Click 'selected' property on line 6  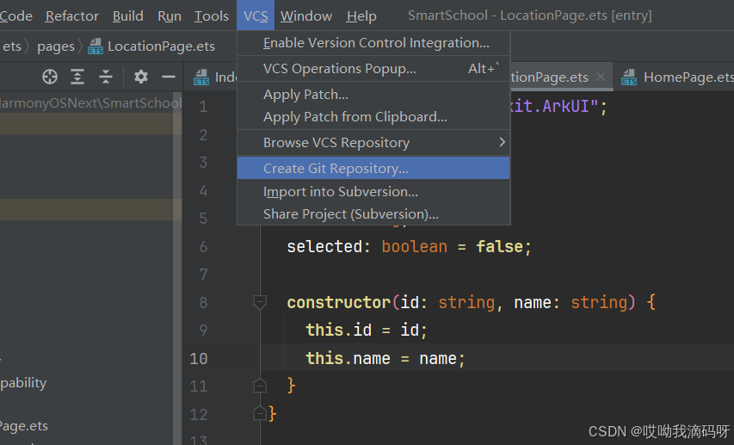pyautogui.click(x=324, y=247)
